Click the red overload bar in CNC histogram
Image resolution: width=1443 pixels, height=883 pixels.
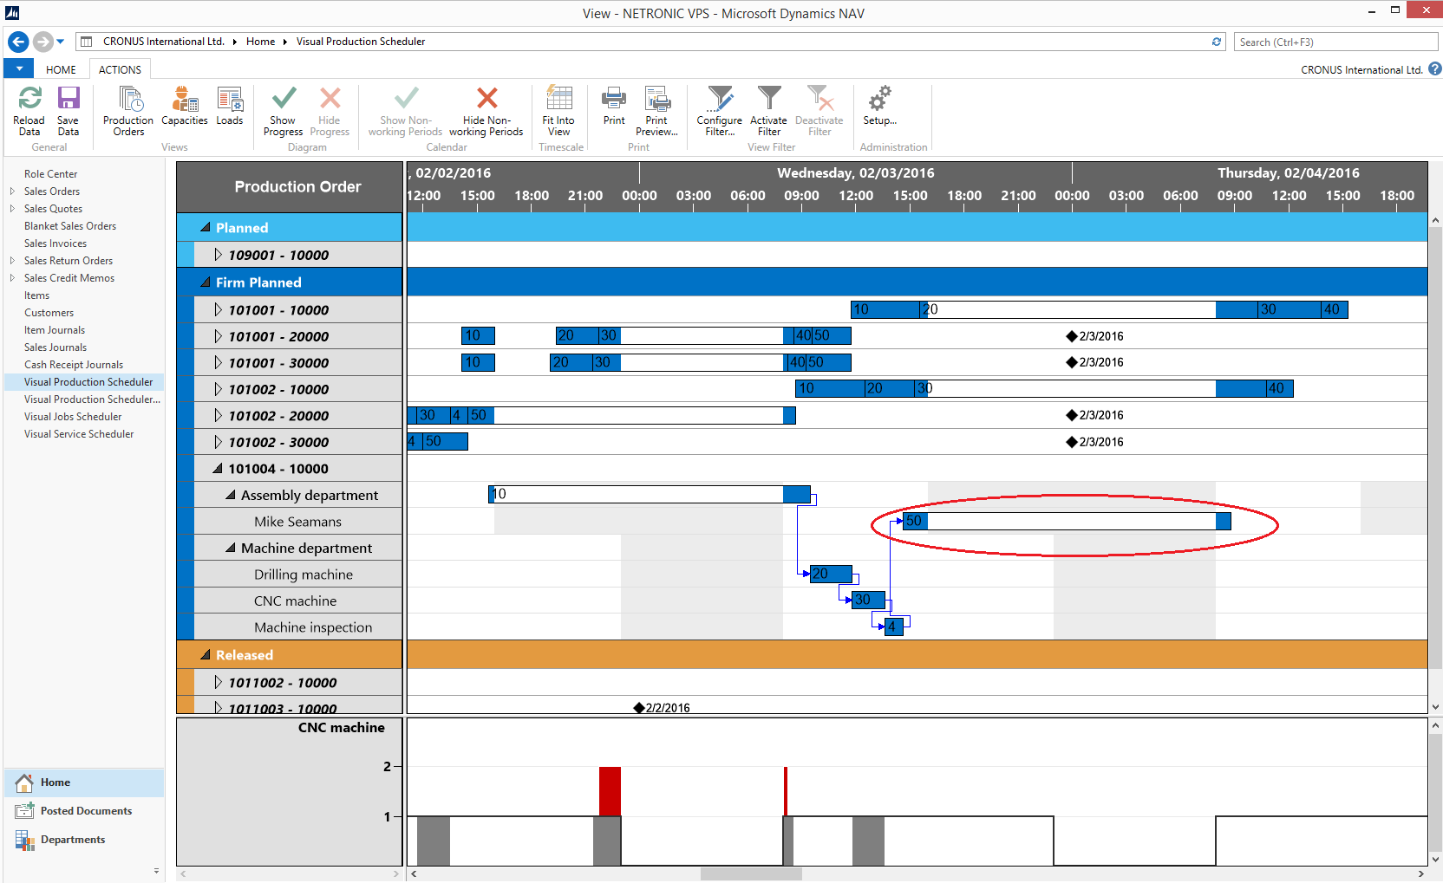610,791
